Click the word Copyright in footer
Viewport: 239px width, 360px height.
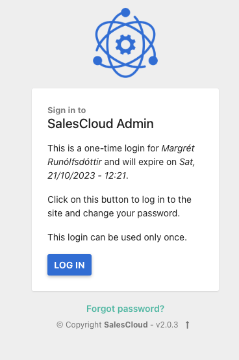(84, 325)
